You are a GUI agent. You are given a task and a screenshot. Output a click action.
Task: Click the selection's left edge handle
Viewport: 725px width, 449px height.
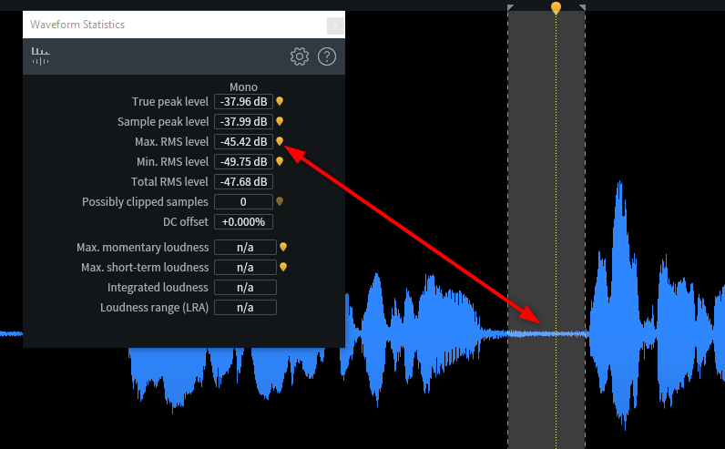point(510,8)
